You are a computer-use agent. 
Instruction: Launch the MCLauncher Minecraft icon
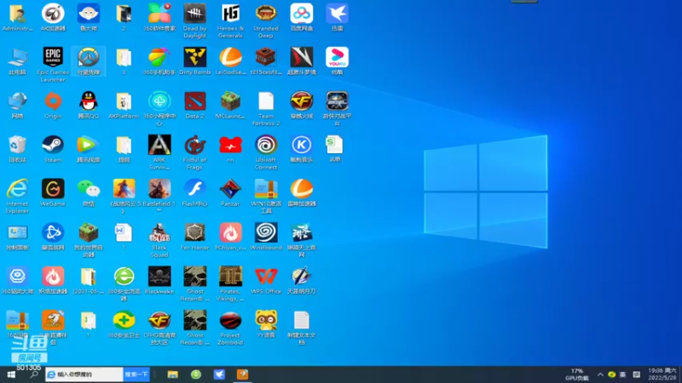(230, 105)
